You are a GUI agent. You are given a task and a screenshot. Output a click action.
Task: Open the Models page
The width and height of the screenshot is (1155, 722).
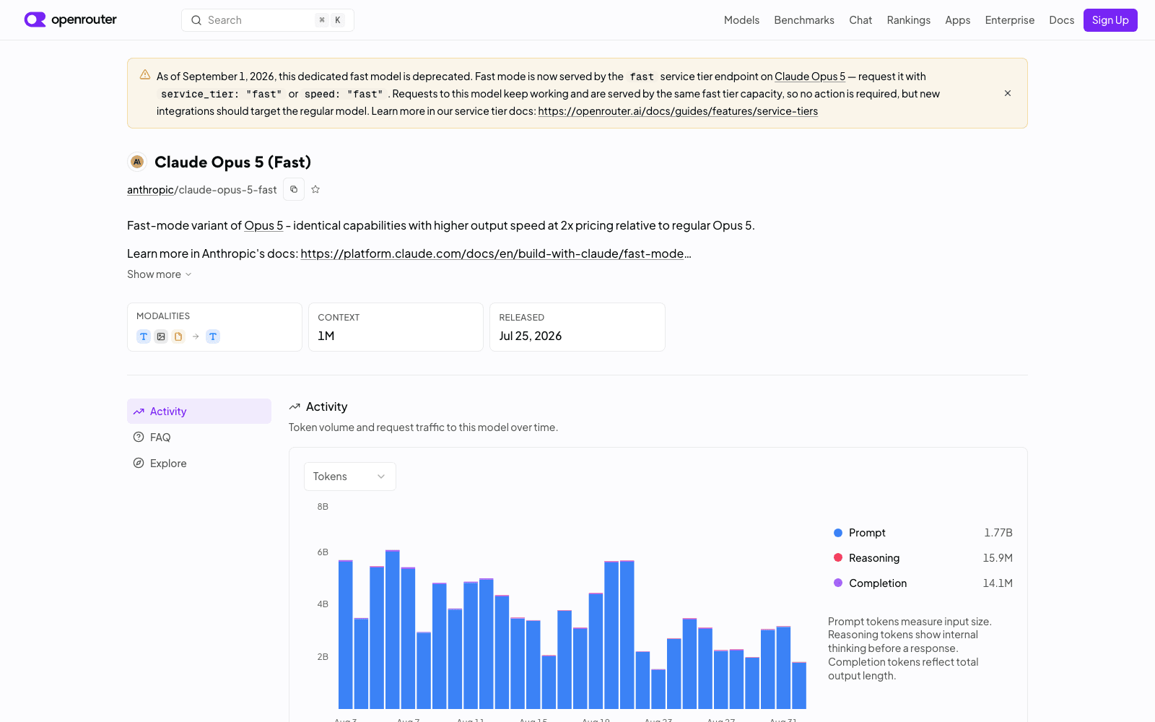pos(741,20)
